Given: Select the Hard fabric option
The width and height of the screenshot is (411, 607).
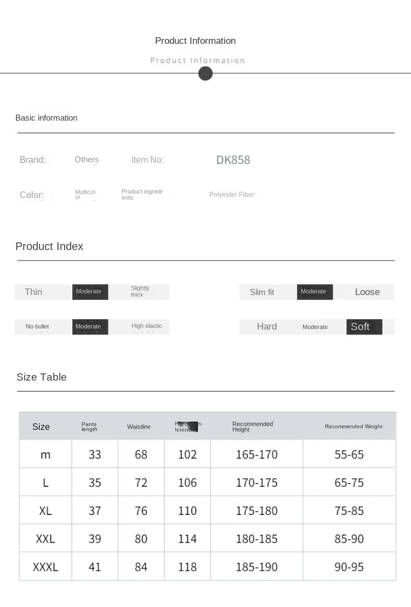Looking at the screenshot, I should [x=267, y=327].
